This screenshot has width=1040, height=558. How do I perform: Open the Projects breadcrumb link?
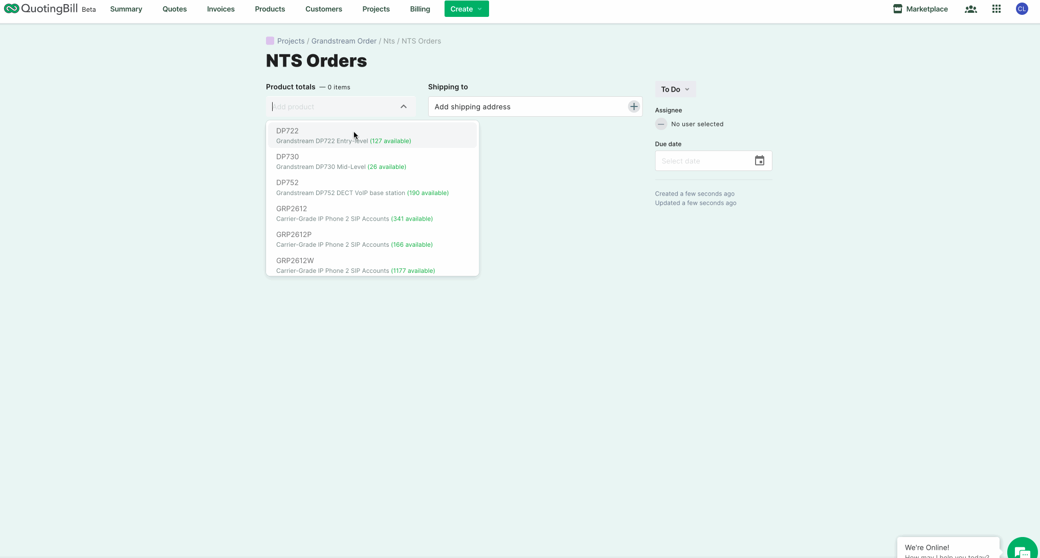(291, 41)
